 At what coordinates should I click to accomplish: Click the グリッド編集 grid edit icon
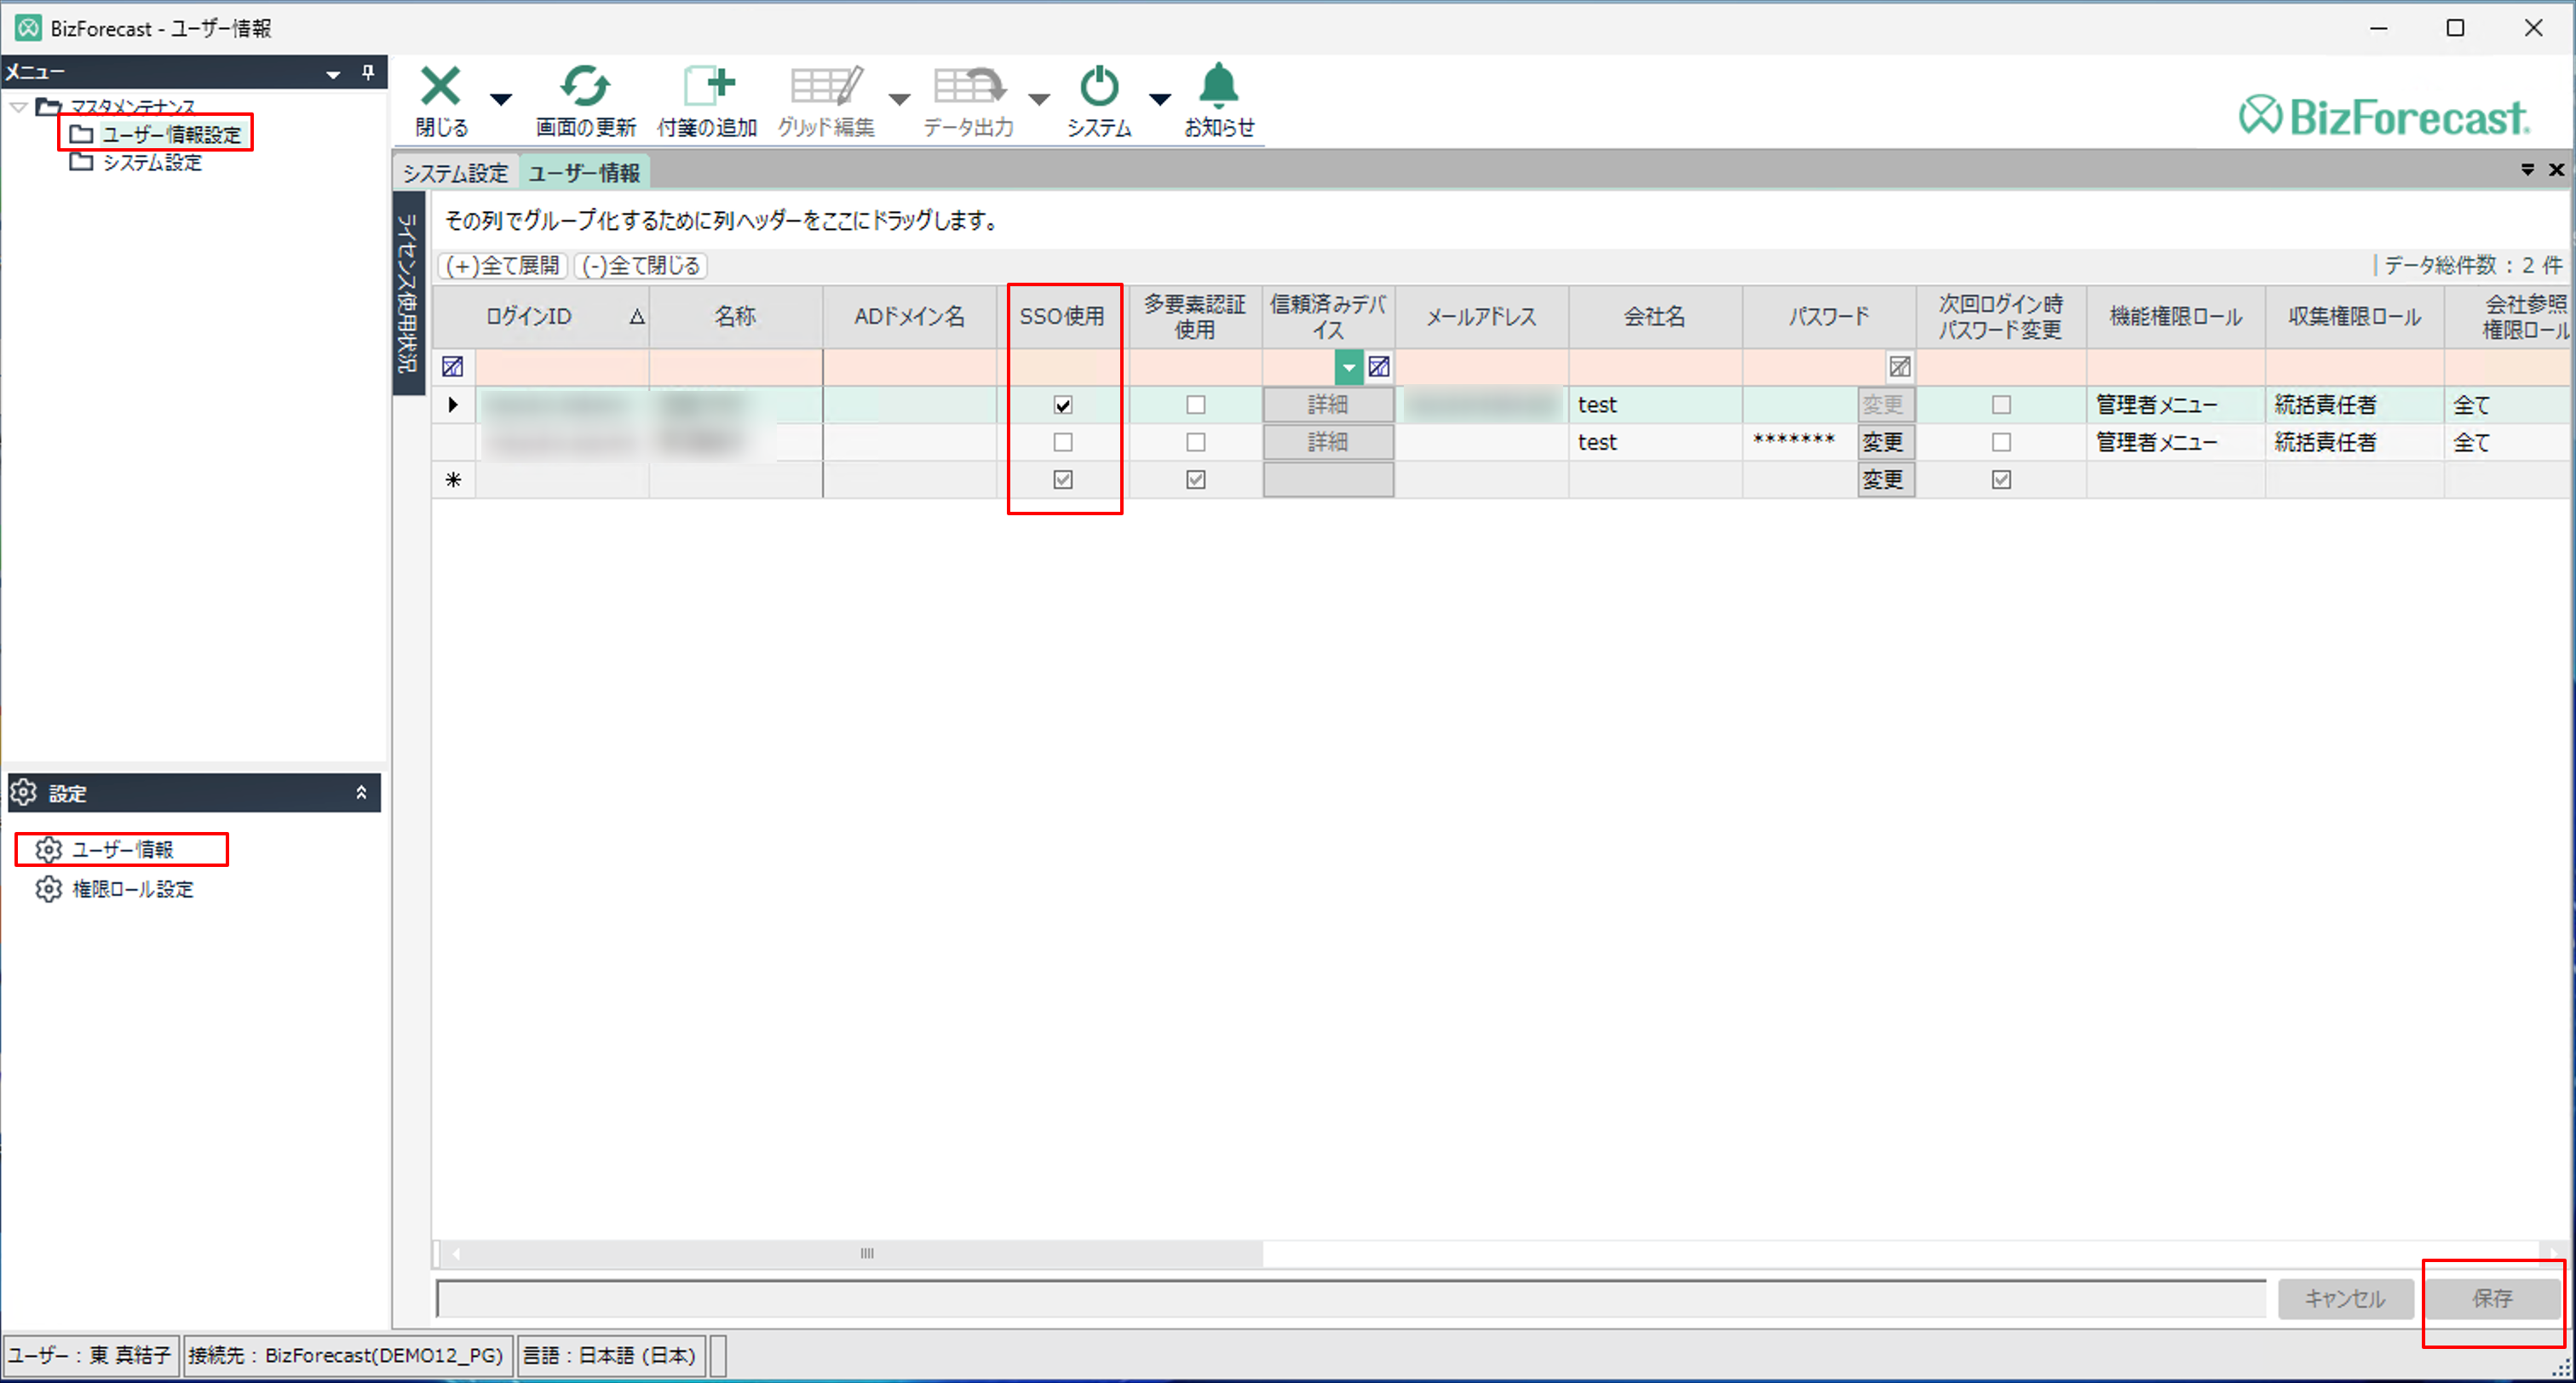[x=826, y=86]
